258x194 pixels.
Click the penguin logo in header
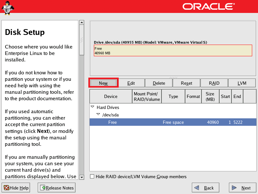pyautogui.click(x=7, y=8)
